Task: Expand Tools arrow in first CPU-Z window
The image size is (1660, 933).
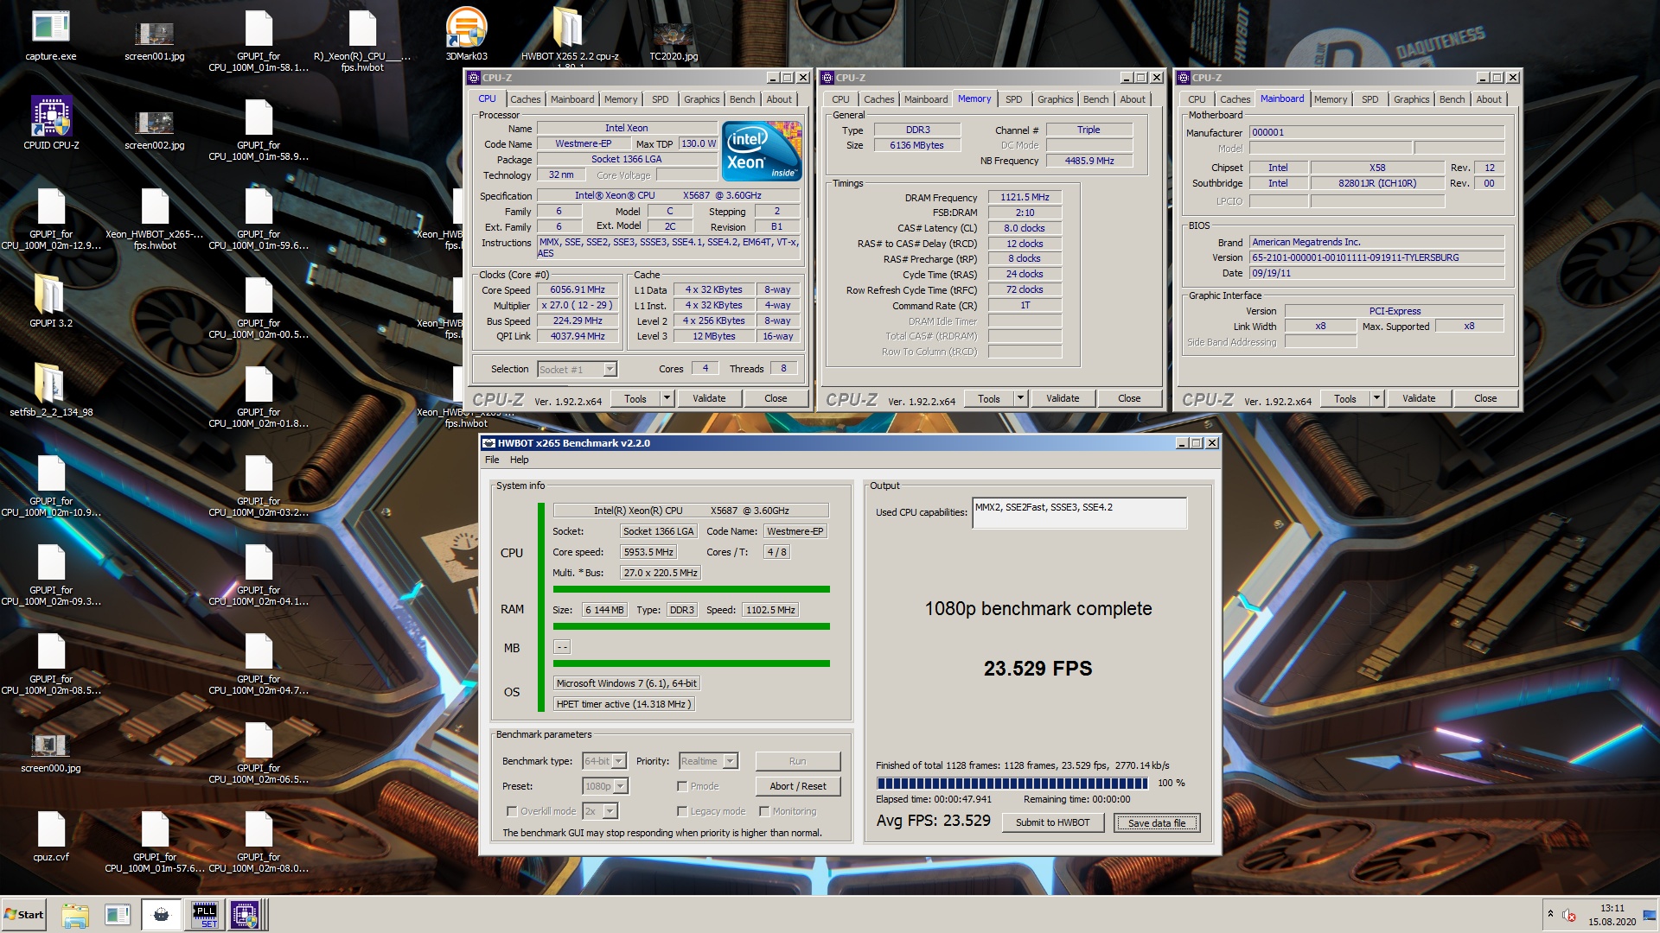Action: (667, 398)
